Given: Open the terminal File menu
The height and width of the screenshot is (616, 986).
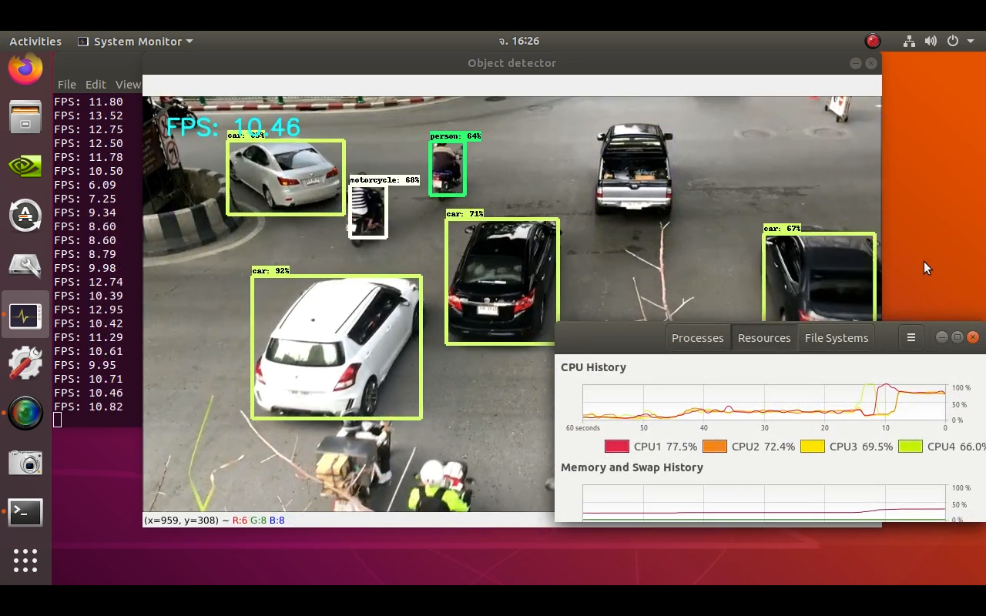Looking at the screenshot, I should 67,84.
